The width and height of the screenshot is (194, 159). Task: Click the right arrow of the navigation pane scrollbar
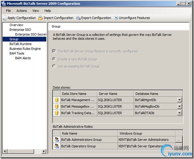tap(44, 151)
